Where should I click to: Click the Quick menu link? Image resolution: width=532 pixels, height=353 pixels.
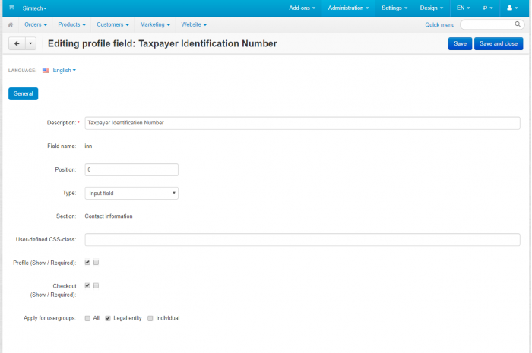point(440,25)
